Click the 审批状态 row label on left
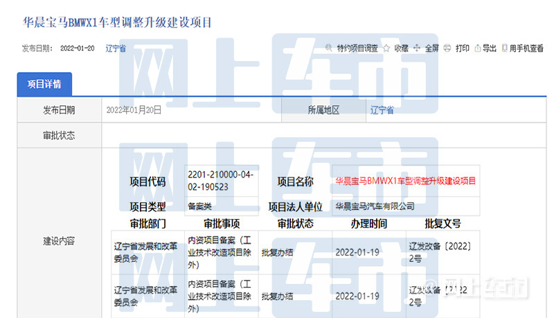This screenshot has width=554, height=318. click(59, 135)
